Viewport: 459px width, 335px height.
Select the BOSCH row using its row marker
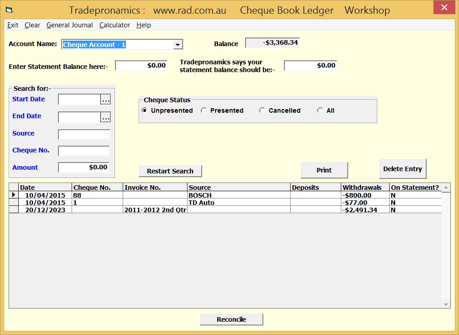14,195
